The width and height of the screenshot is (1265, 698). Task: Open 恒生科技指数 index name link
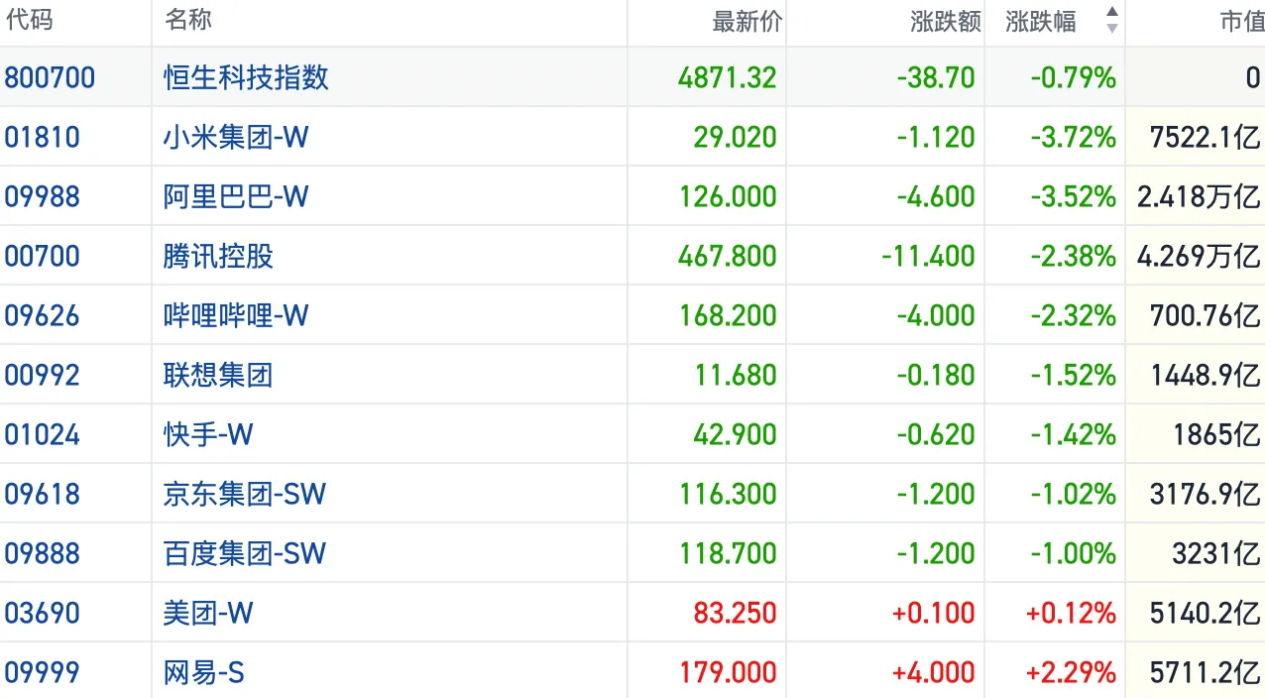[246, 77]
